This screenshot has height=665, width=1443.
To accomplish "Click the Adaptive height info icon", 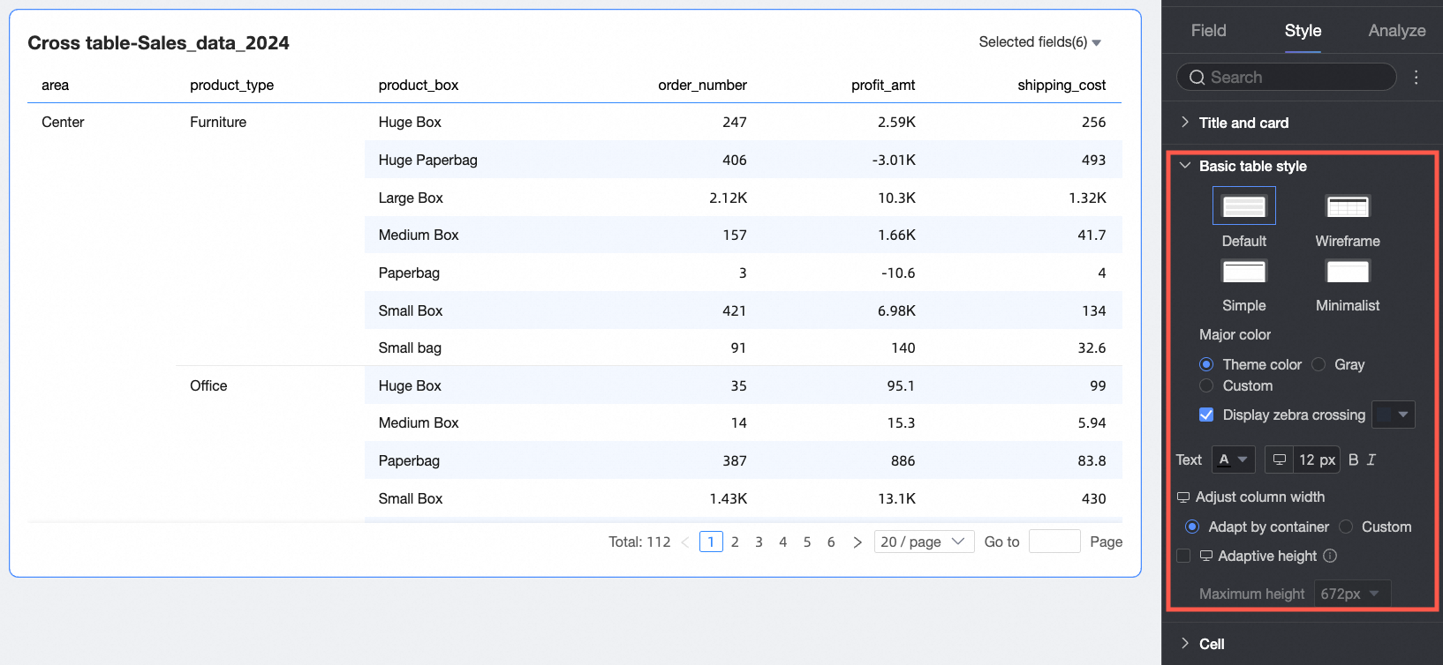I will tap(1330, 556).
